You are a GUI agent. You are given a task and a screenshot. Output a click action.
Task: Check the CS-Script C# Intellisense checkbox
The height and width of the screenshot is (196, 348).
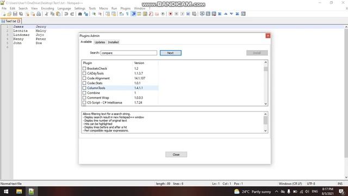click(84, 103)
